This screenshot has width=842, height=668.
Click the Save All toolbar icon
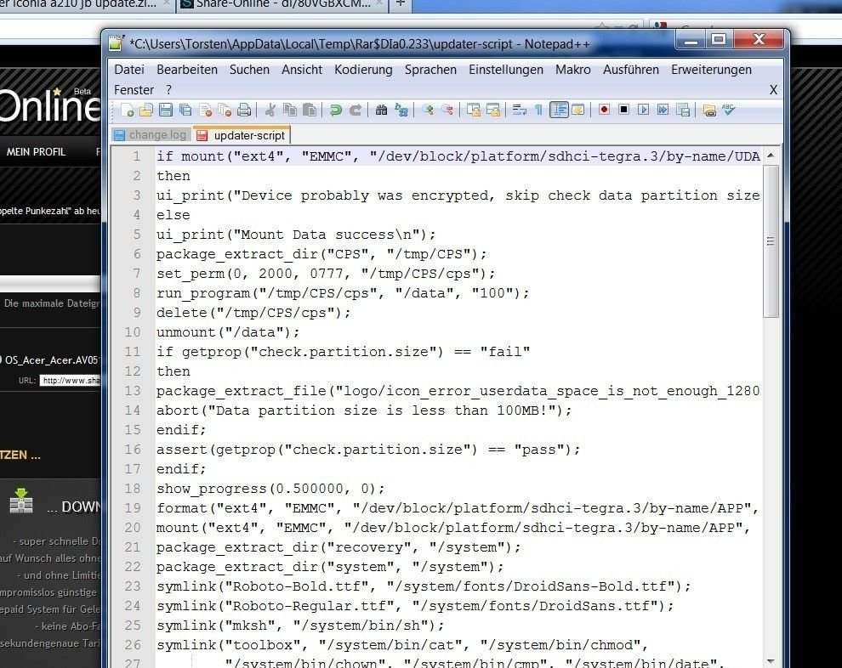(x=185, y=110)
